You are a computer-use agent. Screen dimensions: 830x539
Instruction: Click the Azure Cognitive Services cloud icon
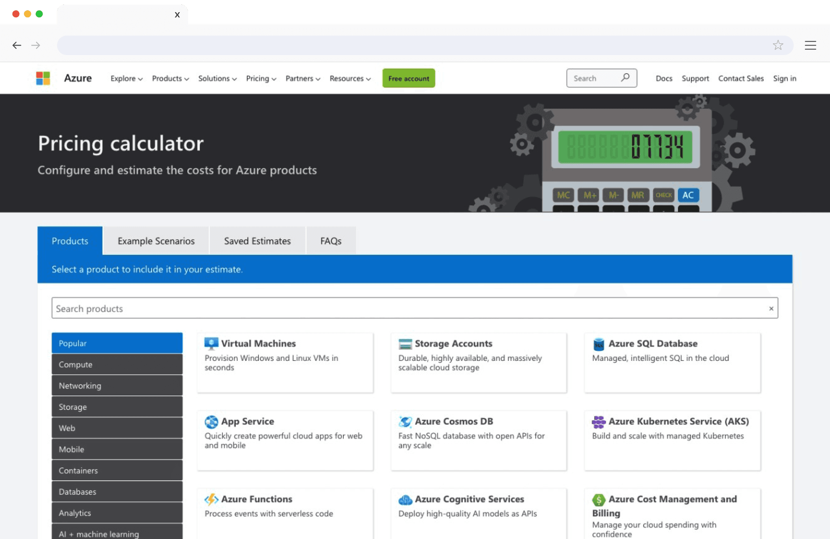(405, 500)
